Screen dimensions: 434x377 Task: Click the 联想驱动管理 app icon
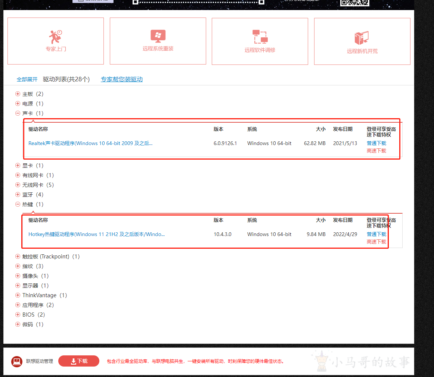(x=16, y=361)
